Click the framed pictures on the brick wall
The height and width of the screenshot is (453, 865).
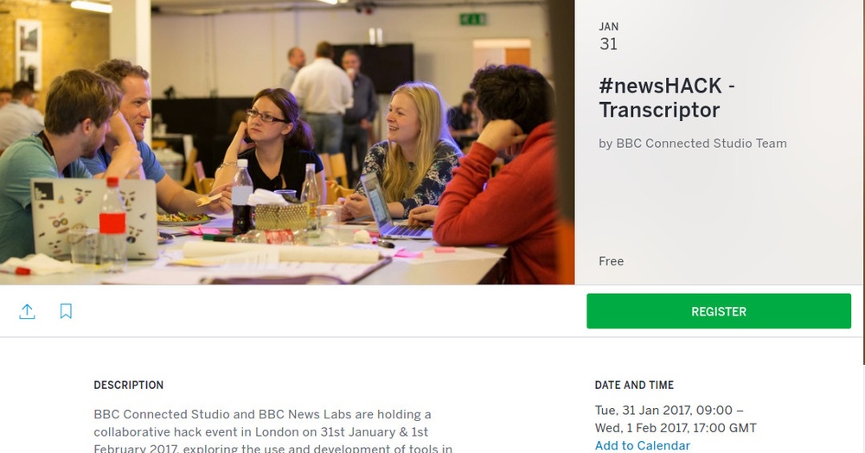point(29,54)
